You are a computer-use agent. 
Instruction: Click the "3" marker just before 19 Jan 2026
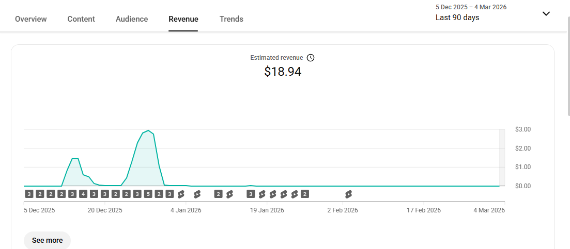(251, 194)
